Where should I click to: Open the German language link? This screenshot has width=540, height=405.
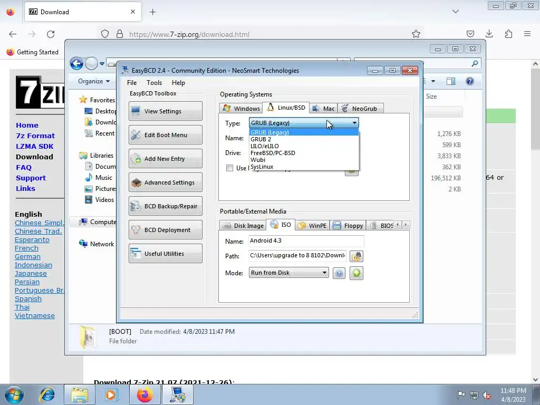(x=27, y=257)
